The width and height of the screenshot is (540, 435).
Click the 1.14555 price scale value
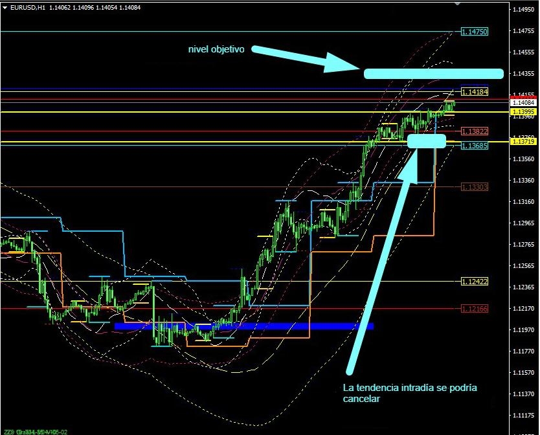523,52
